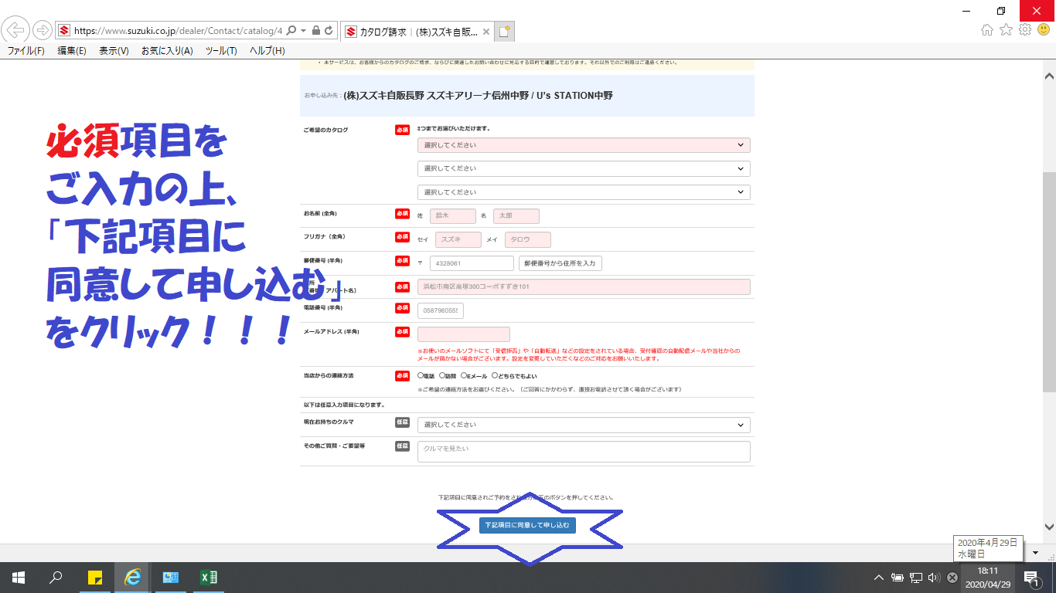The height and width of the screenshot is (593, 1056).
Task: Click 郵便番号から住所を入力 button
Action: pyautogui.click(x=560, y=263)
